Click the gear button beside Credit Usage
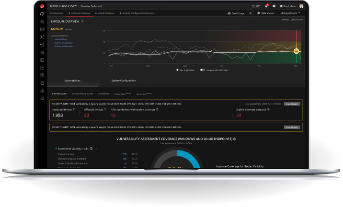 251,13
